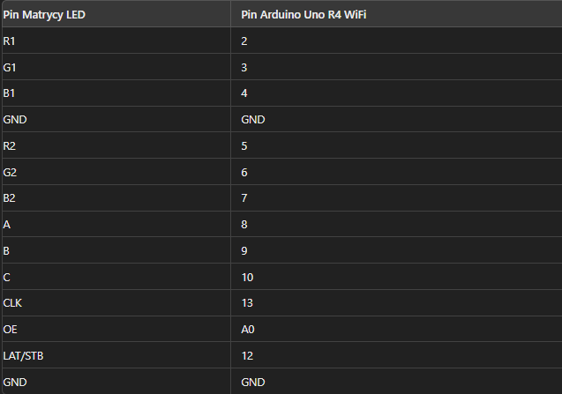This screenshot has width=562, height=394.
Task: Click the Arduino pin 5 cell
Action: [x=244, y=146]
